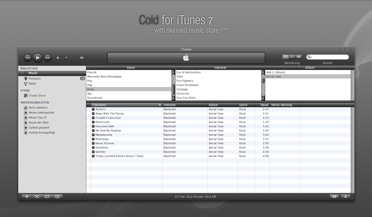Set max volume via loud speaker icon
The height and width of the screenshot is (217, 372).
coord(82,58)
